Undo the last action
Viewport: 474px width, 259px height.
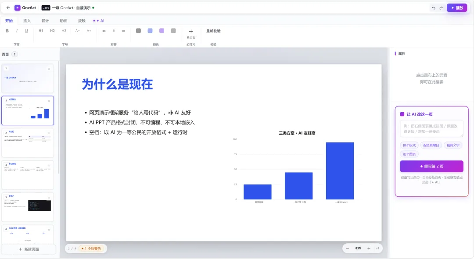434,8
